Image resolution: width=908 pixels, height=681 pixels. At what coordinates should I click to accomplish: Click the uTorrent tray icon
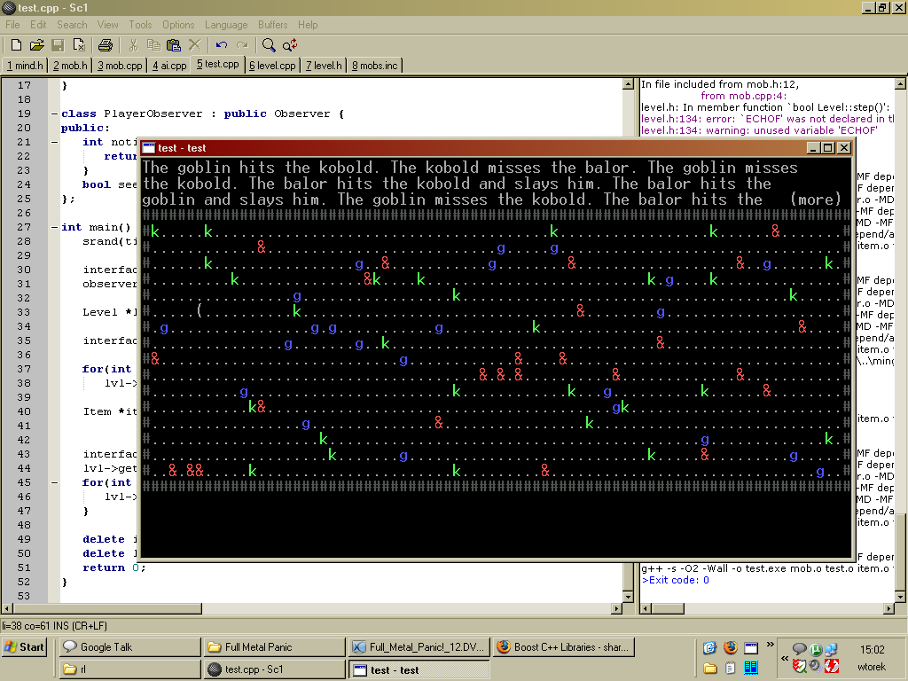coord(816,650)
